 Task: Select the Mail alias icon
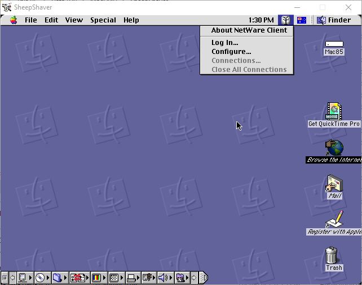tap(334, 183)
